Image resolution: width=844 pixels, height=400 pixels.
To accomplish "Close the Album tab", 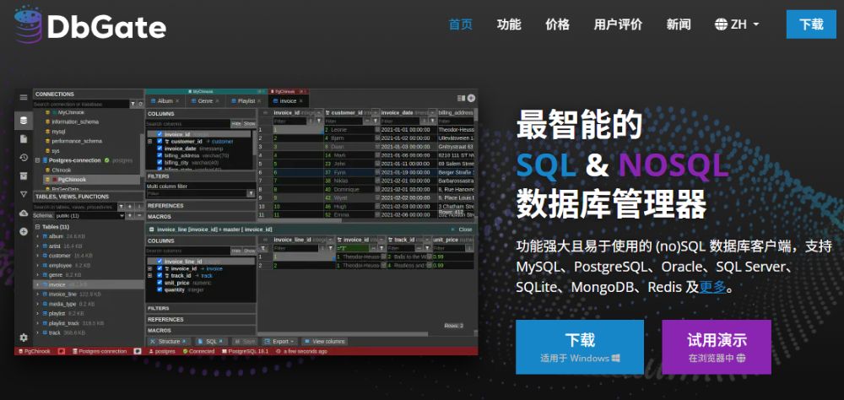I will click(x=177, y=101).
